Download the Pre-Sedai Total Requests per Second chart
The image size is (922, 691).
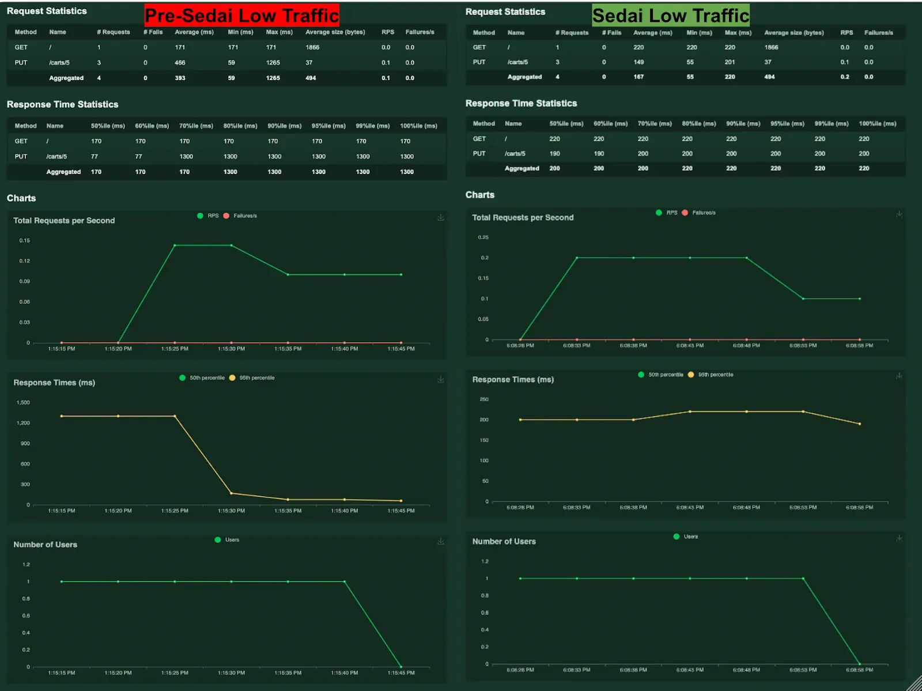[441, 218]
